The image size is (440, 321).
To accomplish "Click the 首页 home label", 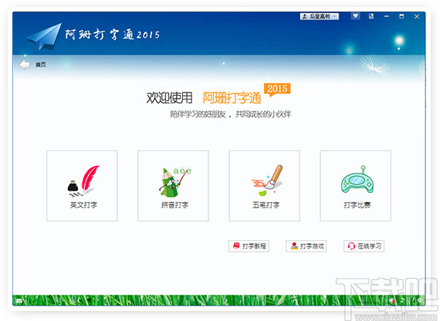I will coord(41,65).
